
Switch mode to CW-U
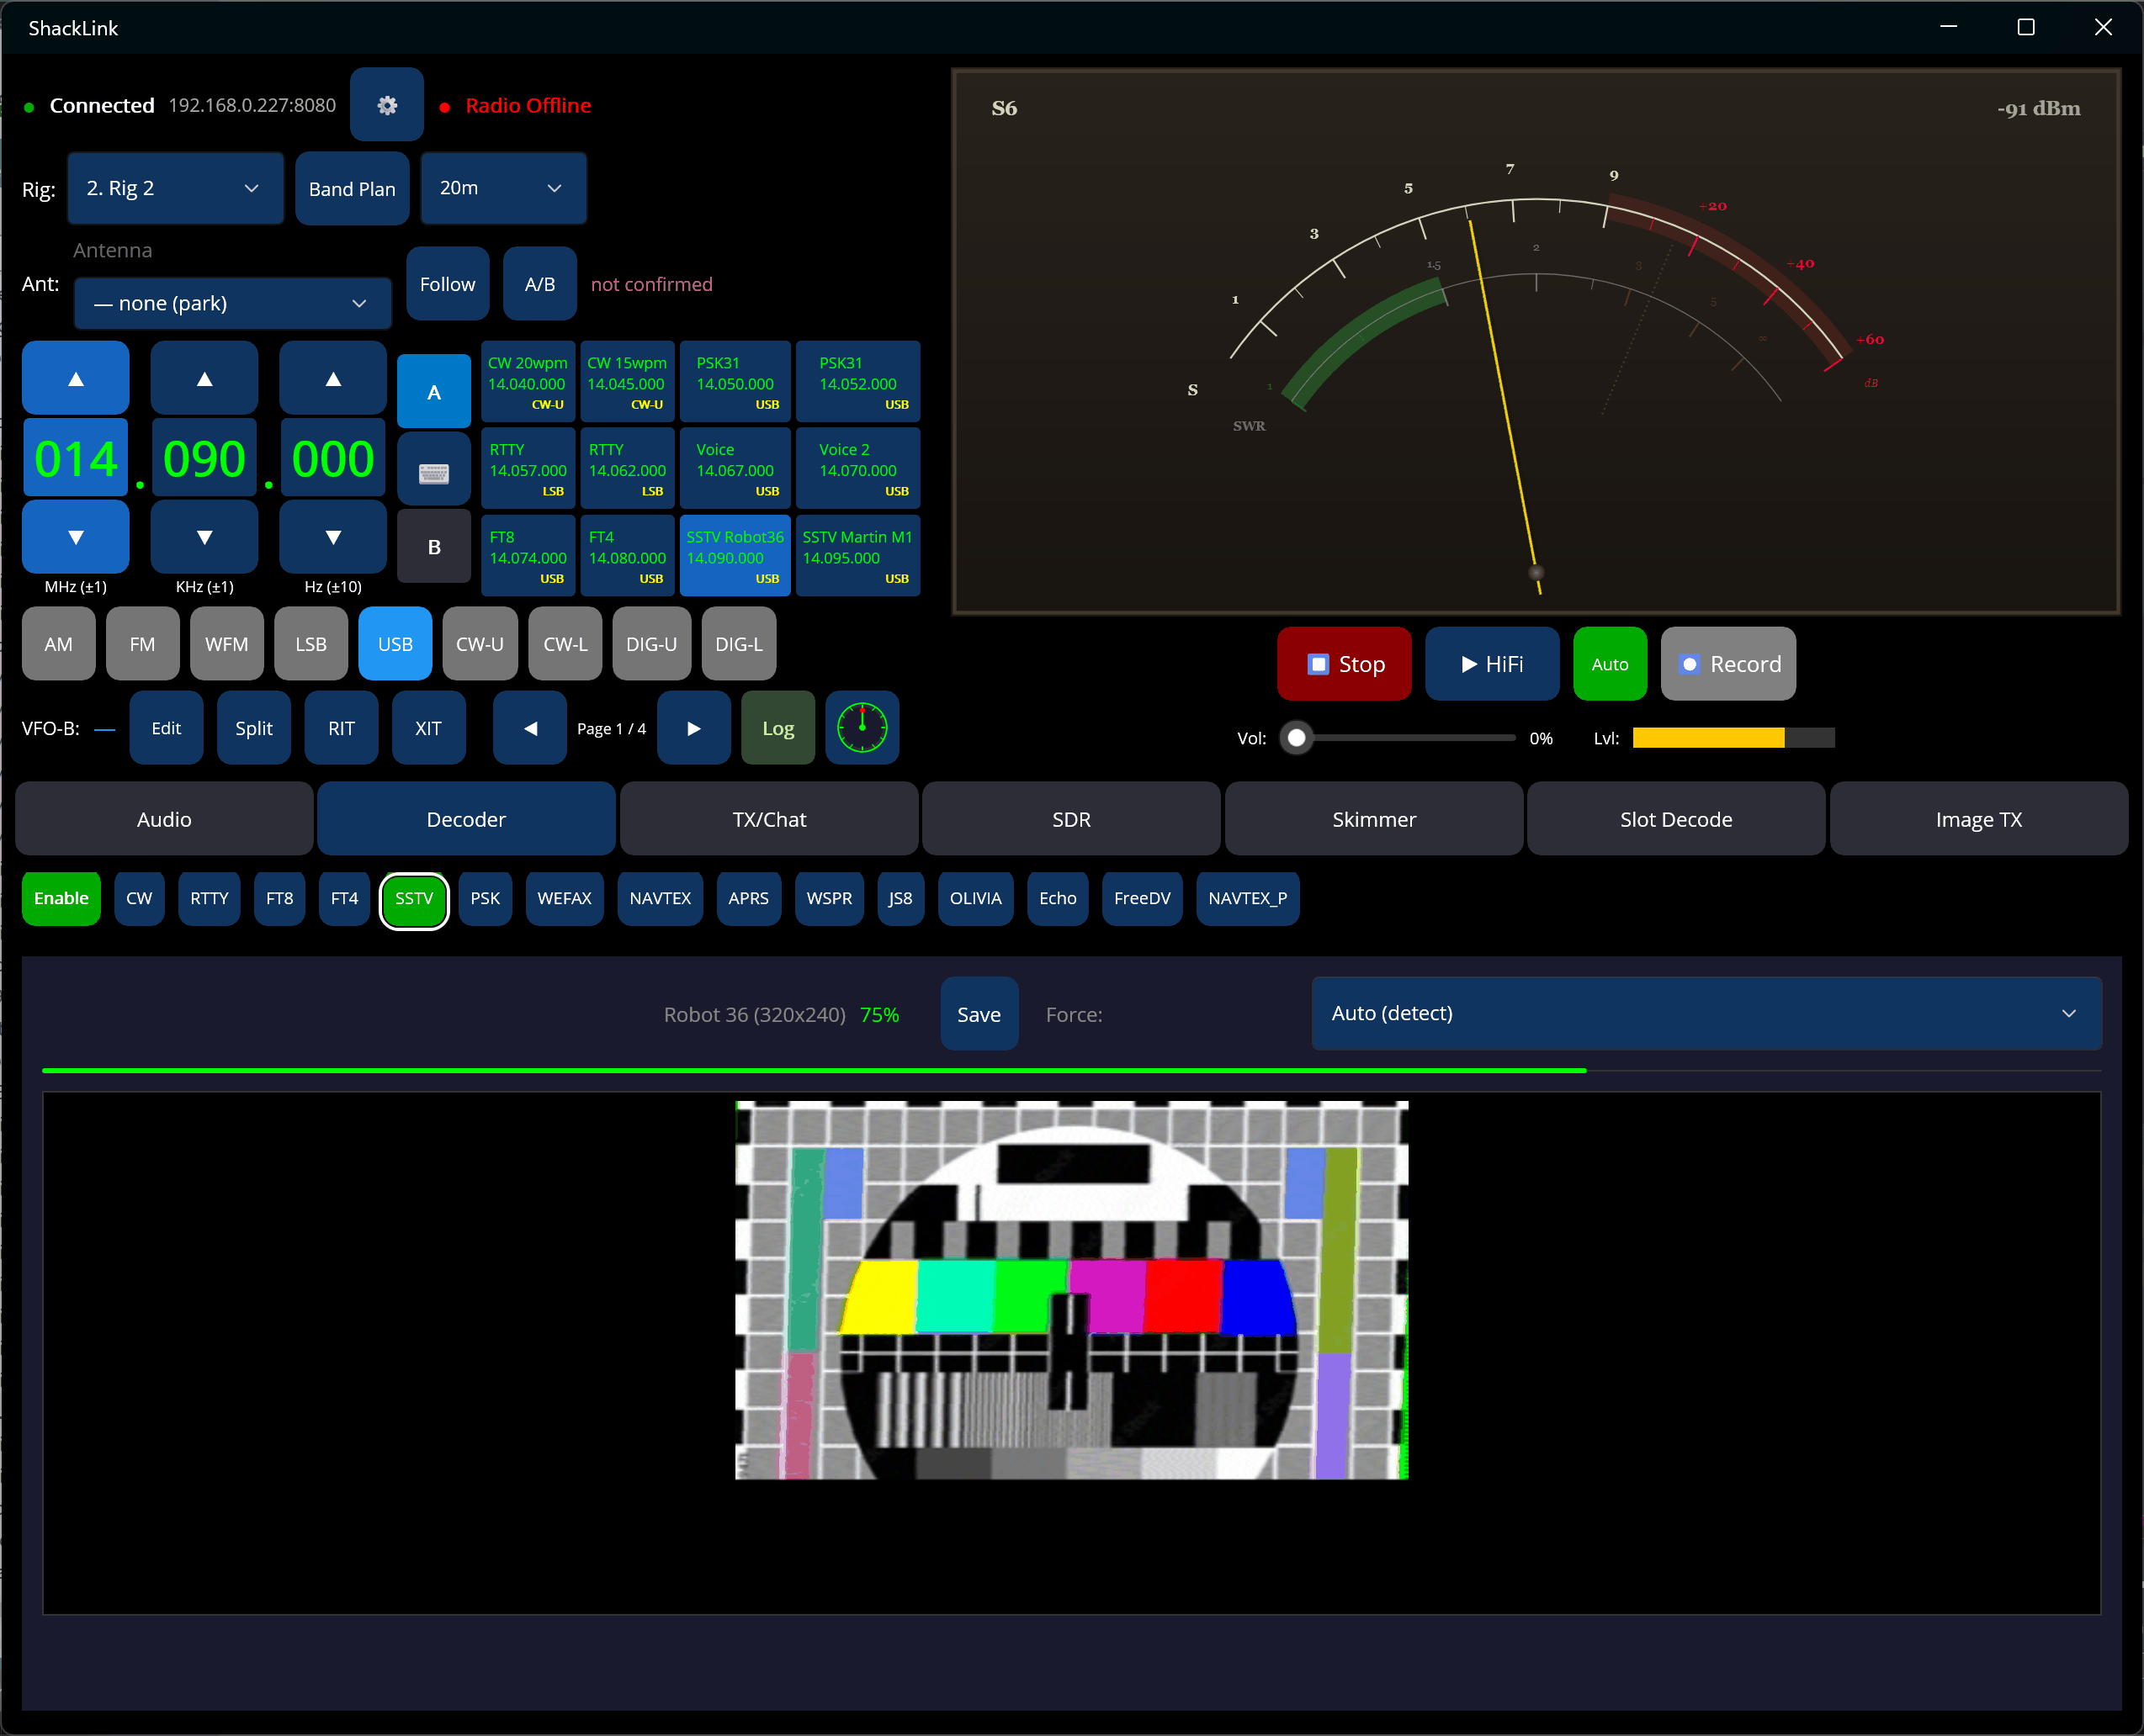480,644
